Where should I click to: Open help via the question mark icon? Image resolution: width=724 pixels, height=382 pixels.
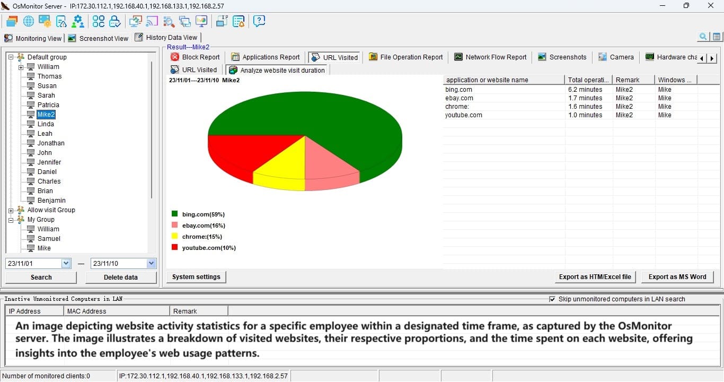point(259,21)
